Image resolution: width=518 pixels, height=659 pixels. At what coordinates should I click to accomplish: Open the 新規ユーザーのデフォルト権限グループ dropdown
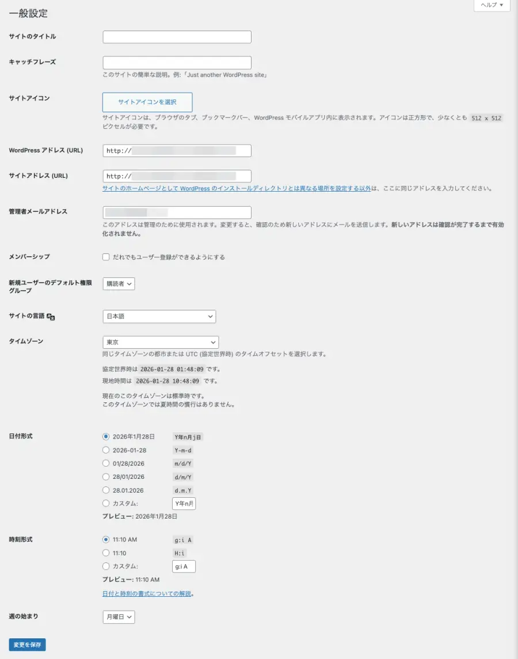pos(119,283)
